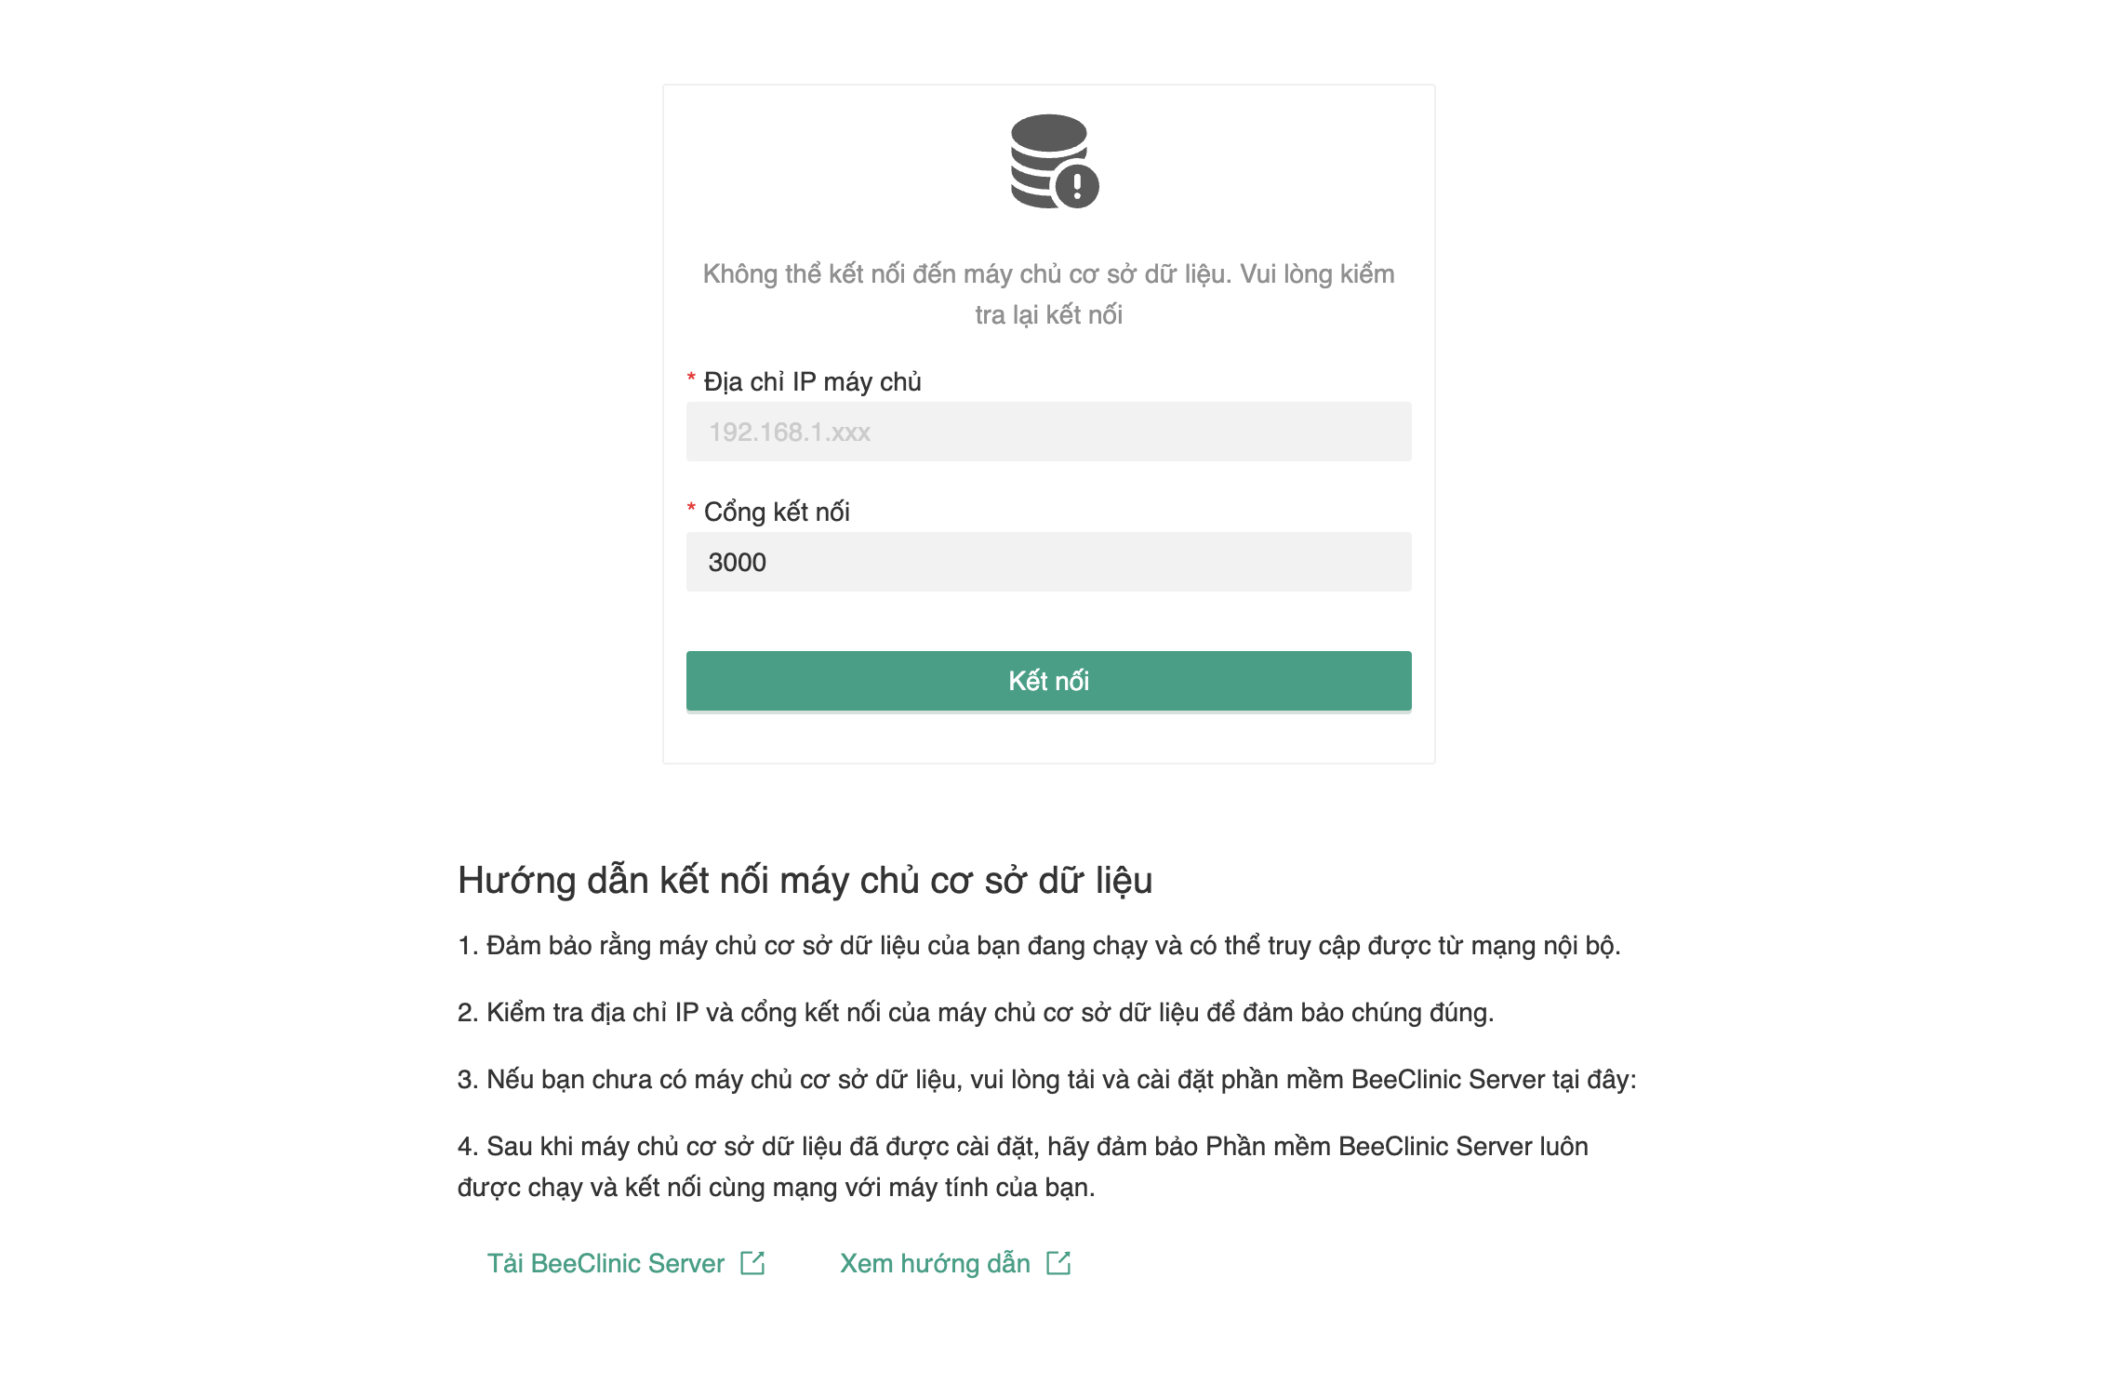Click blank card area beneath Kết nối button
Viewport: 2102px width, 1397px height.
pos(1048,739)
